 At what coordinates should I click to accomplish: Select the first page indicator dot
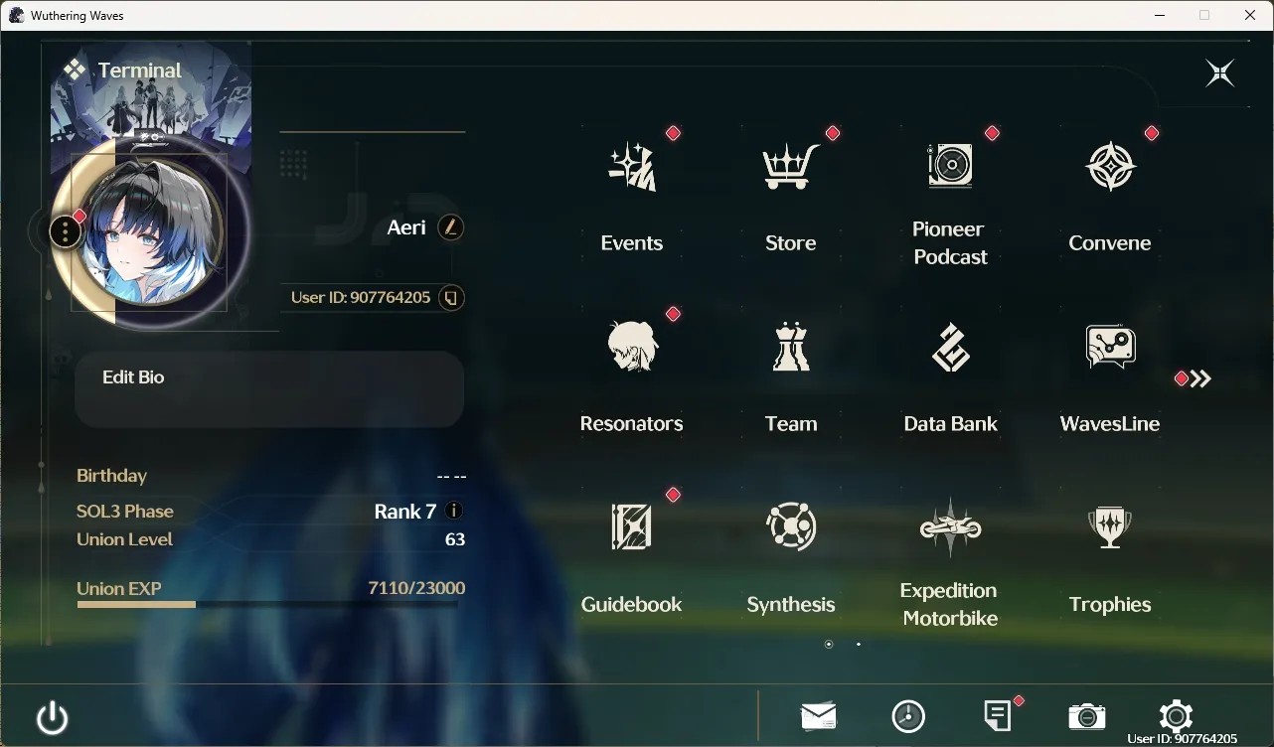829,645
